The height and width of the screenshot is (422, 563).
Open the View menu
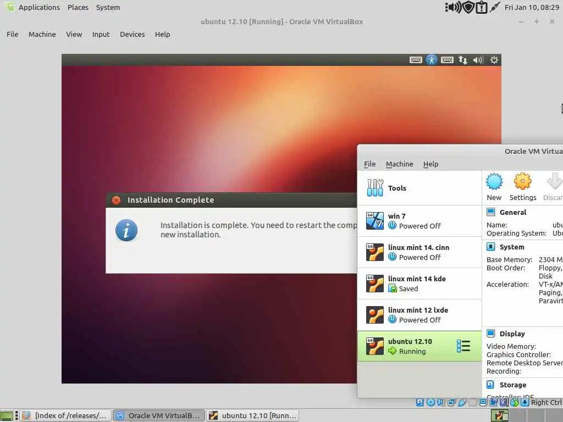coord(74,35)
